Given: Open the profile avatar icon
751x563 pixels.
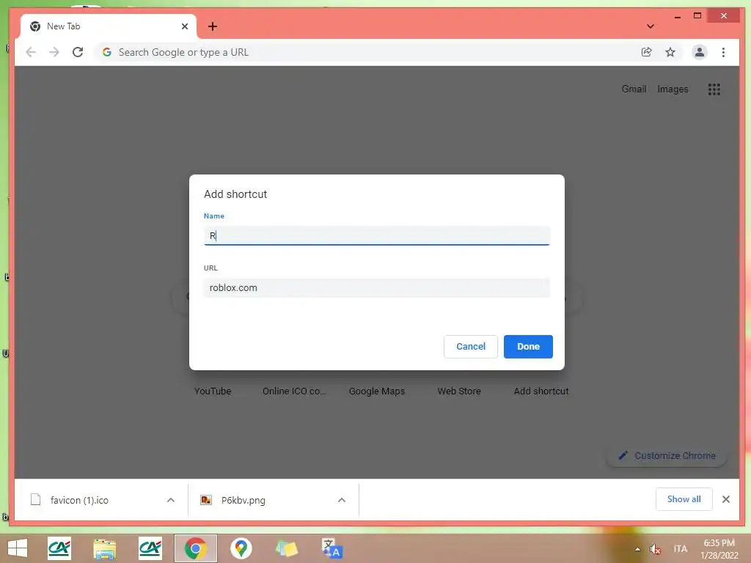Looking at the screenshot, I should [699, 52].
